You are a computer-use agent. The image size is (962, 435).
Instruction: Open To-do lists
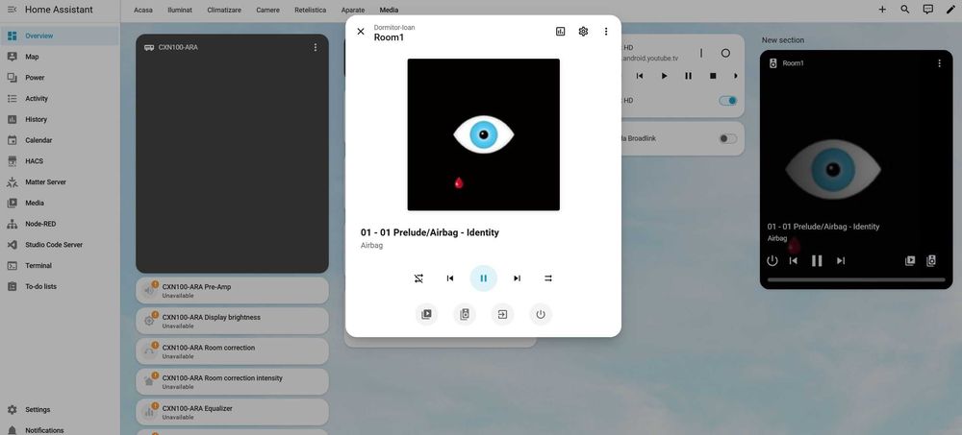coord(60,286)
